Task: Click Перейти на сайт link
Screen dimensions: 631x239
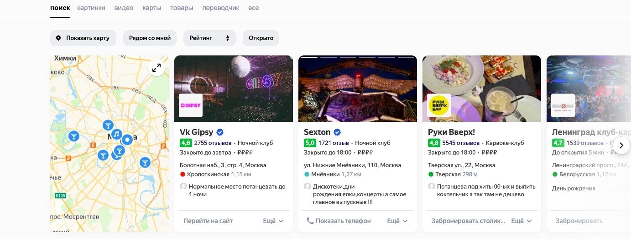Action: pos(208,221)
